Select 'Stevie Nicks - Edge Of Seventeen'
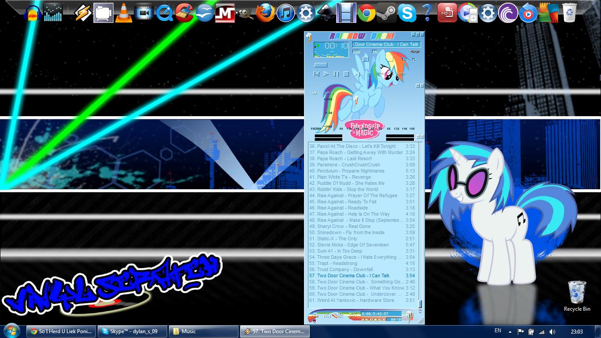601x338 pixels. (x=362, y=245)
